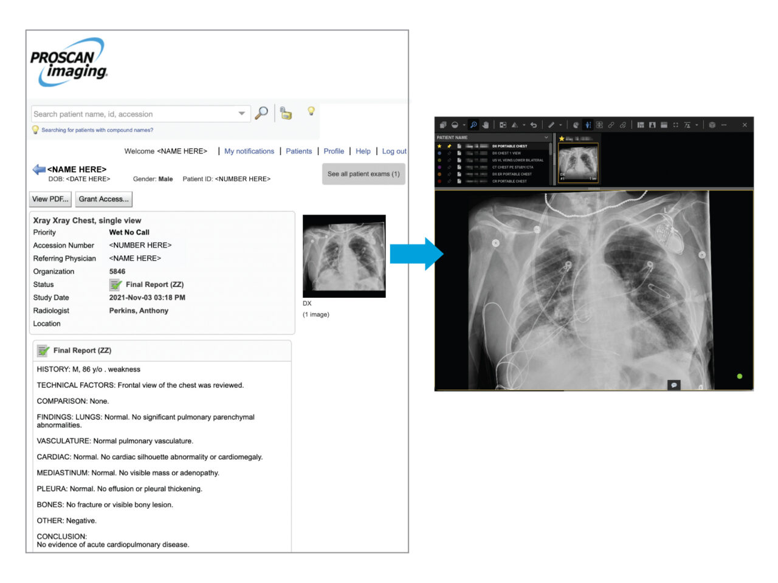Click the fullscreen icon in viewer toolbar
This screenshot has height=583, width=778.
(675, 125)
